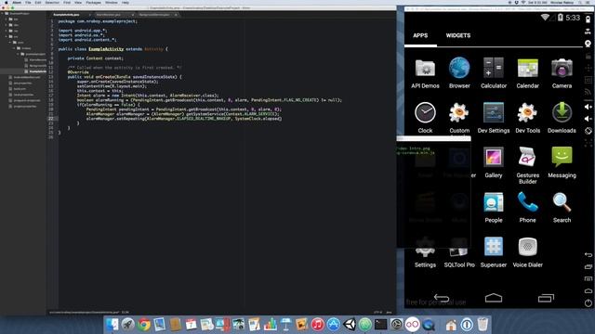Open the Packages menu
The width and height of the screenshot is (595, 334).
point(93,3)
